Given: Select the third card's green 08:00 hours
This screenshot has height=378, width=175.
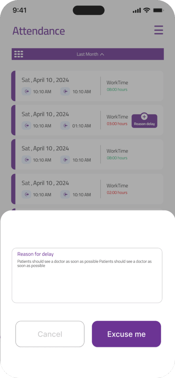Looking at the screenshot, I should coord(117,158).
